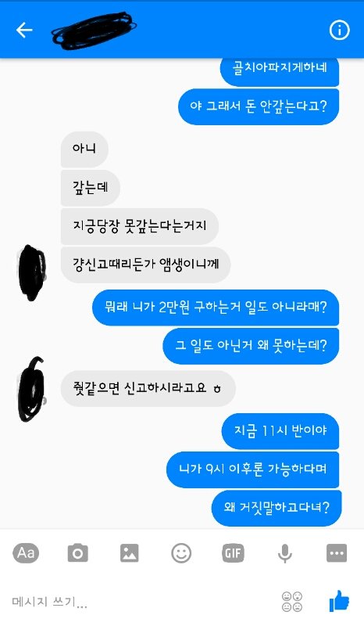Select the 뭐래 니가 2만원 구하는거 message bubble

click(216, 308)
